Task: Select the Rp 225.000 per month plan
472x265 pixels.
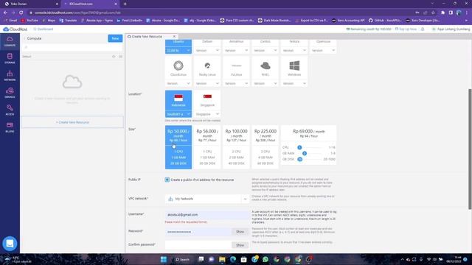Action: tap(265, 147)
